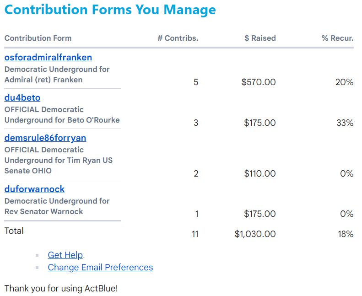Open the osforadmiralfranken contribution form link
Screen dimensions: 362x296
(48, 58)
